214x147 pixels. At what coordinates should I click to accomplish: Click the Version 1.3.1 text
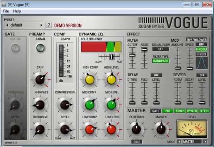[x=11, y=143]
